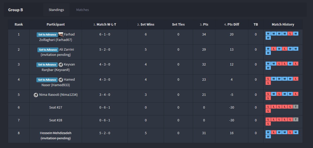Open Nima Rasooli (Nima1234) participant name
Viewport: 313px width, 148px height.
click(x=58, y=95)
